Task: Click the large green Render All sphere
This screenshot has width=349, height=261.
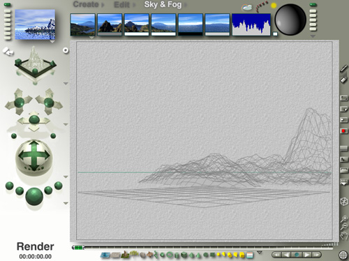Action: coord(34,197)
